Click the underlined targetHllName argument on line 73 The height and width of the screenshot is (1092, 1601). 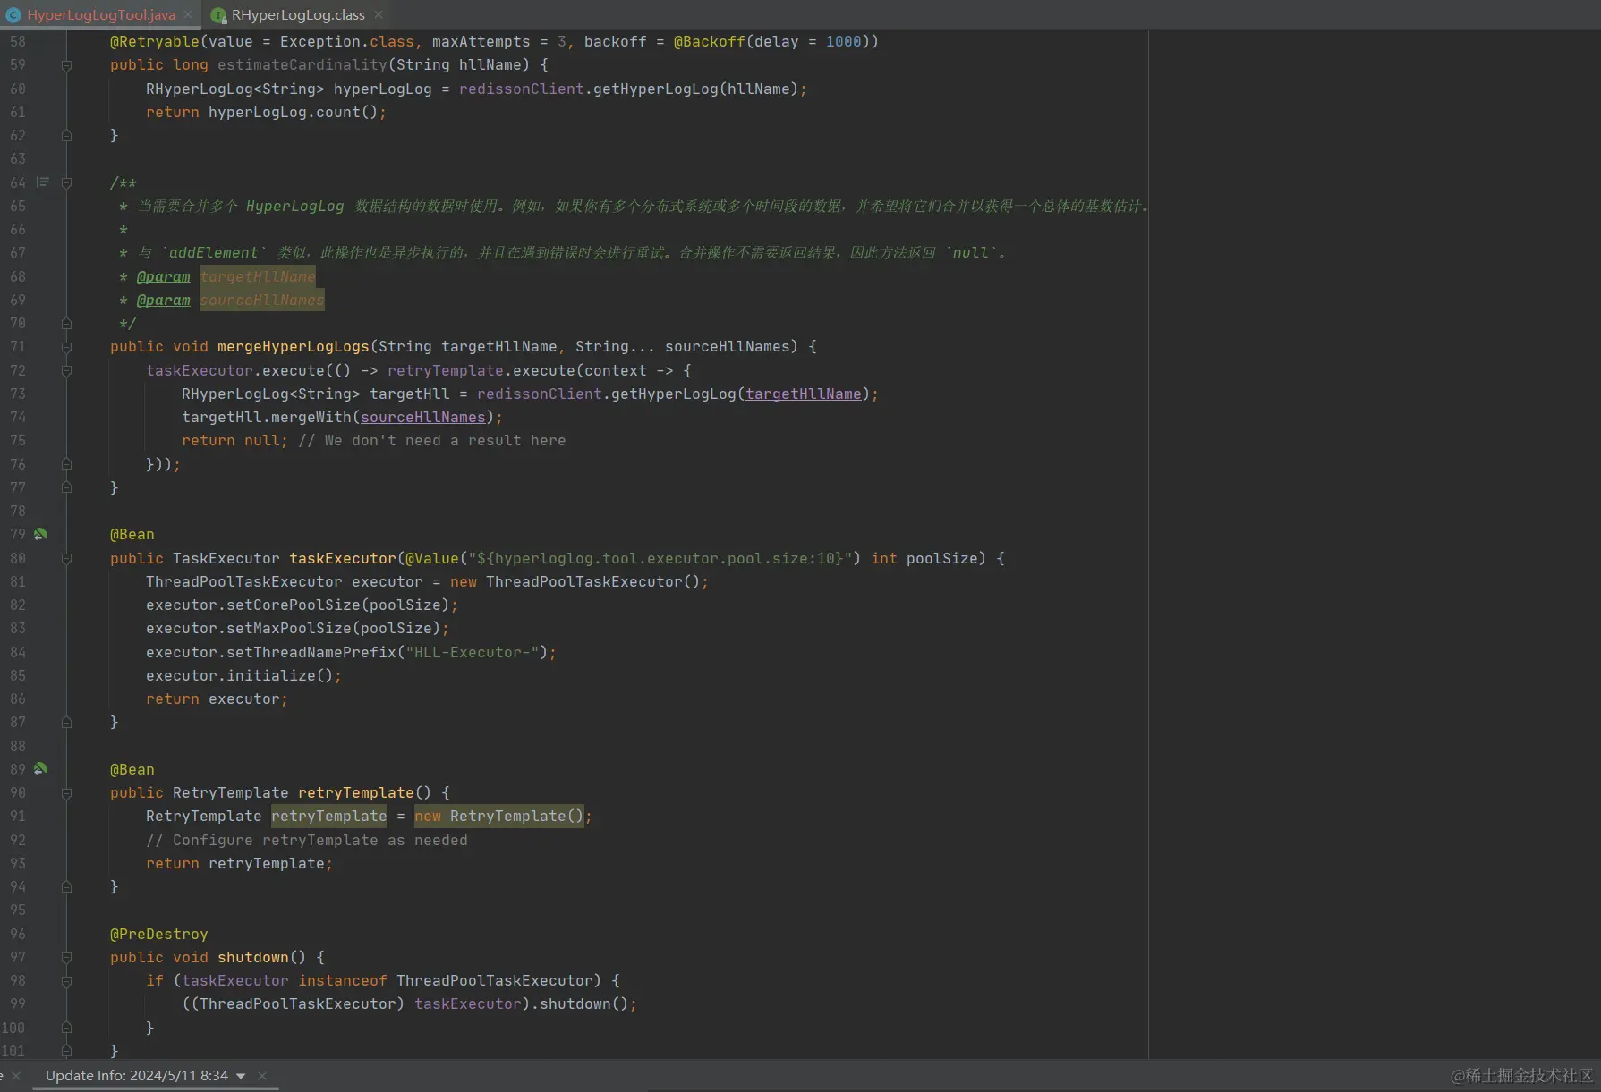[803, 394]
